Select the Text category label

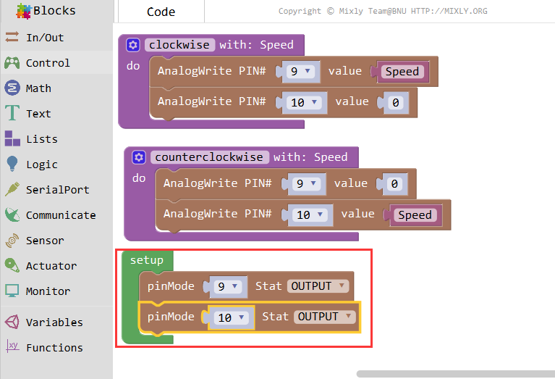pyautogui.click(x=38, y=114)
